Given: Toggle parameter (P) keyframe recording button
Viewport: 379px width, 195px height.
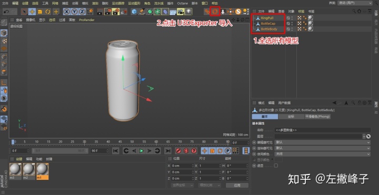Looking at the screenshot, I should pyautogui.click(x=227, y=151).
